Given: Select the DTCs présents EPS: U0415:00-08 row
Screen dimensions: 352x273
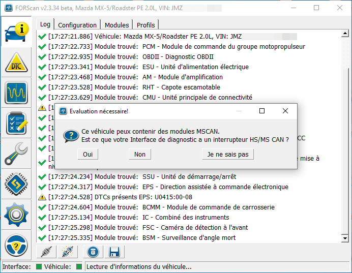Looking at the screenshot, I should (x=115, y=197).
